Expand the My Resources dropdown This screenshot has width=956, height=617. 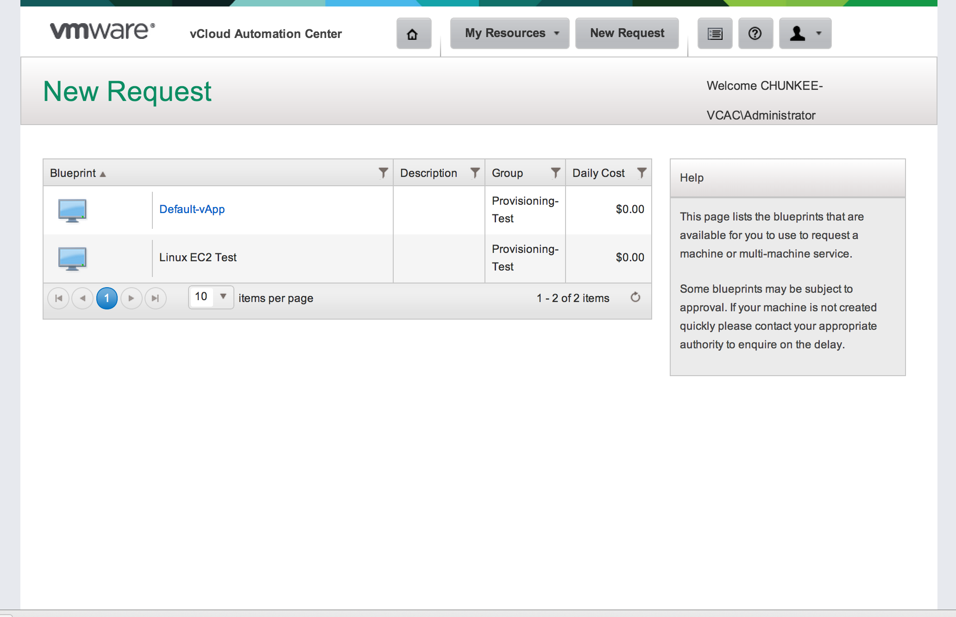point(509,33)
